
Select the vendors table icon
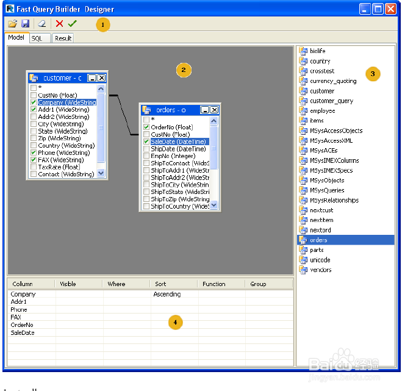pos(303,270)
